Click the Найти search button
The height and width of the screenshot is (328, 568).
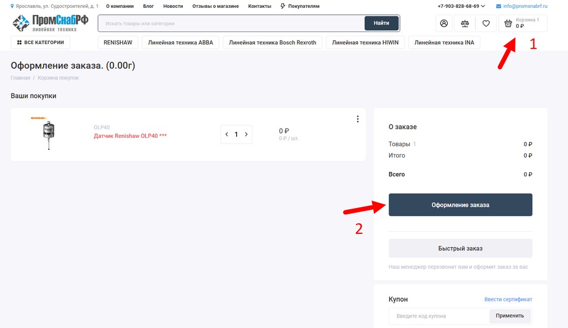(x=382, y=23)
